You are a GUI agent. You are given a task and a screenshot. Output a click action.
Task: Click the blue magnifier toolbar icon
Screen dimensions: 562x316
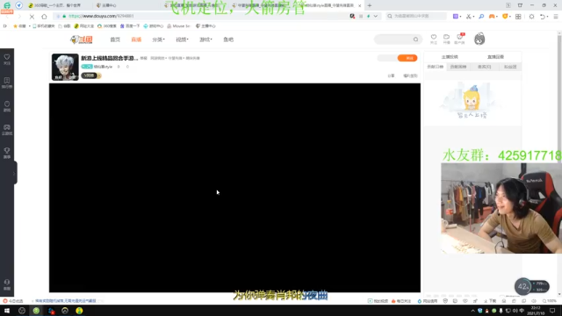pos(481,17)
